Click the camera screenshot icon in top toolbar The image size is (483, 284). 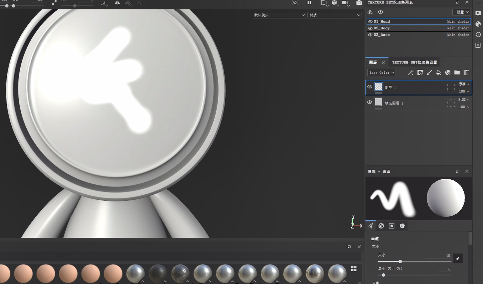click(x=359, y=3)
